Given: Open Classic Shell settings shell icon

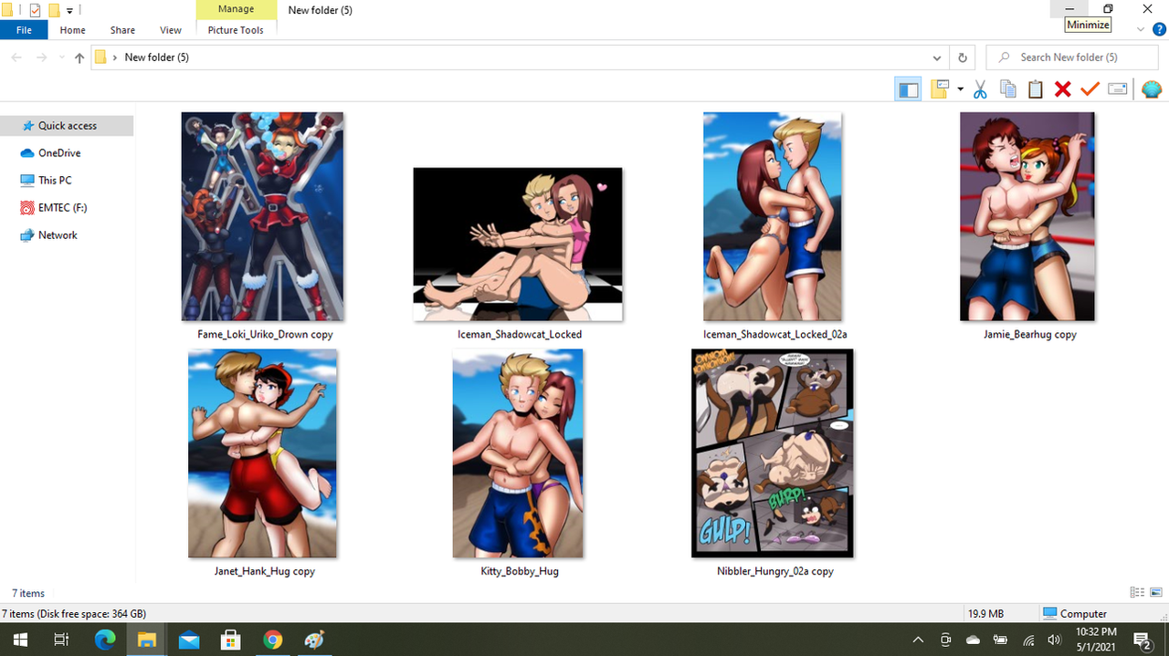Looking at the screenshot, I should coord(1151,89).
